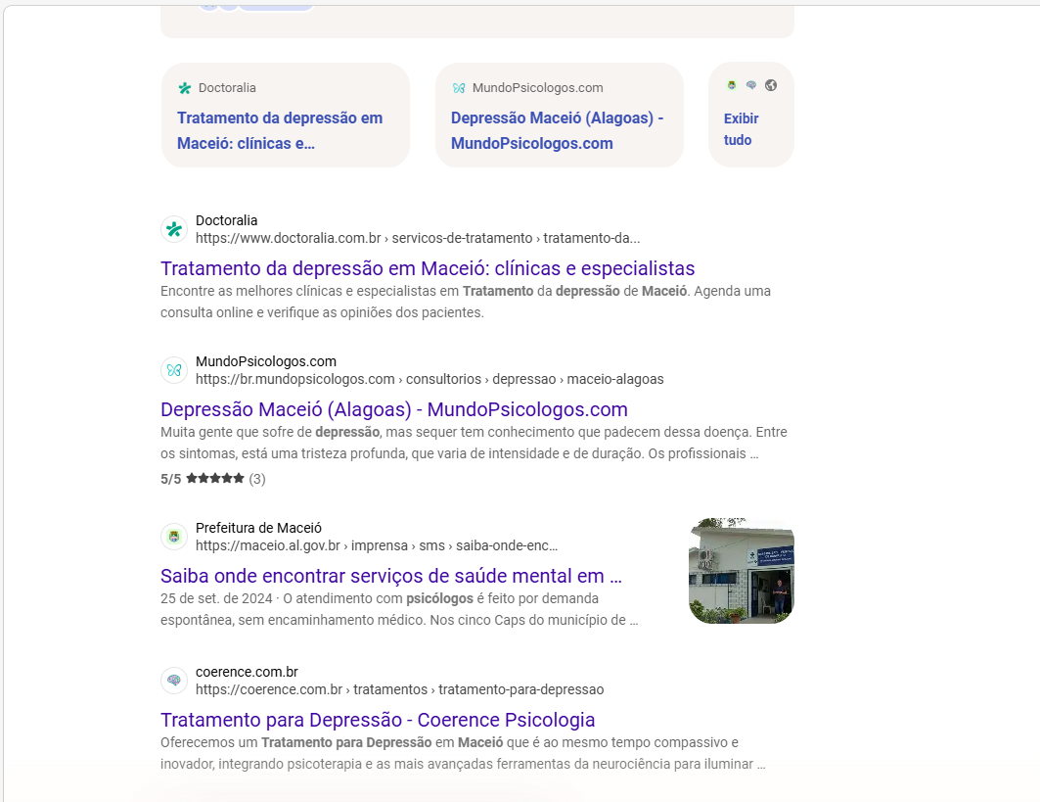Click the Prefeitura result building thumbnail
Viewport: 1040px width, 802px height.
click(x=742, y=571)
